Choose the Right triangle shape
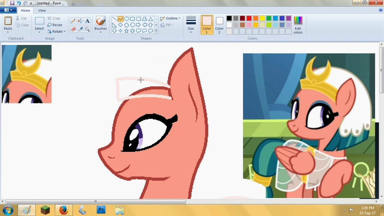Viewport: 384px width, 216px height. pyautogui.click(x=114, y=25)
